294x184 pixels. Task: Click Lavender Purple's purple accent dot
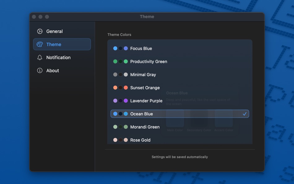tap(126, 101)
